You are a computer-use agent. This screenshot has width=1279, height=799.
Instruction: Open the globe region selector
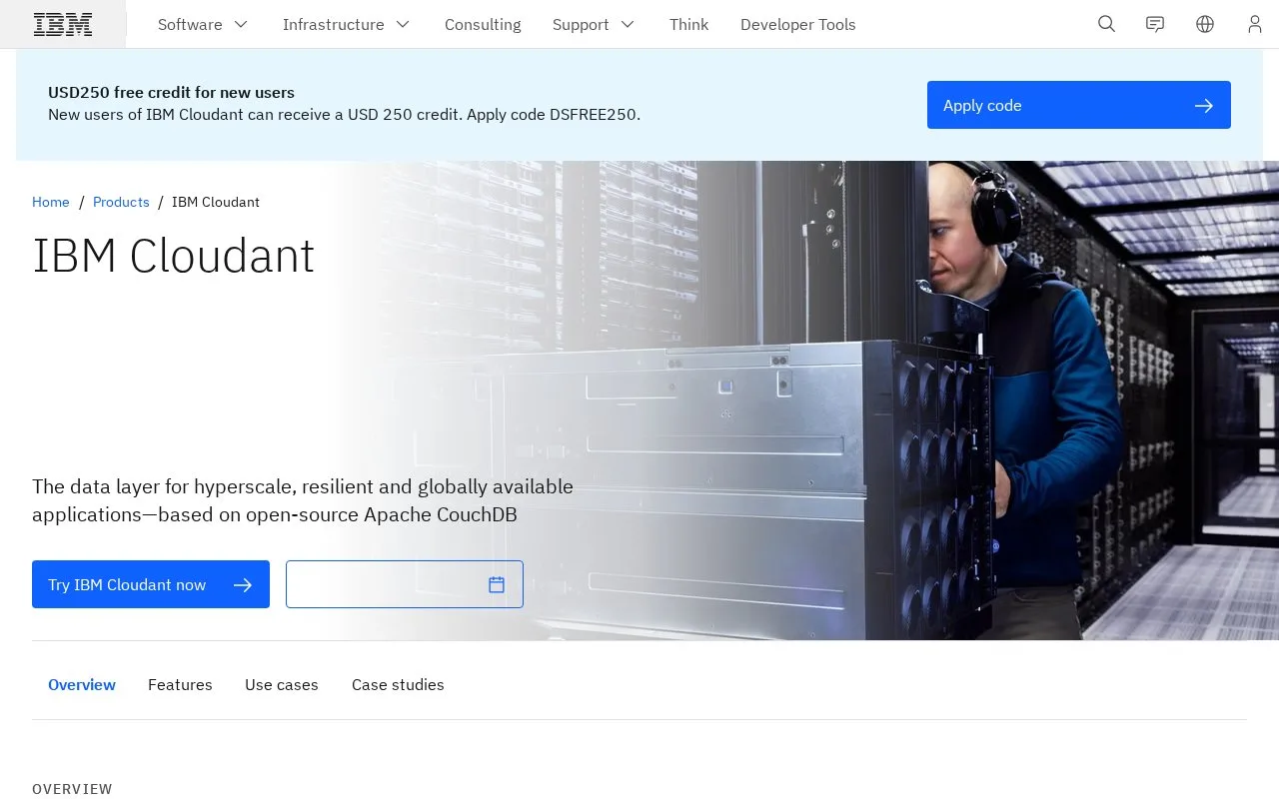tap(1205, 24)
